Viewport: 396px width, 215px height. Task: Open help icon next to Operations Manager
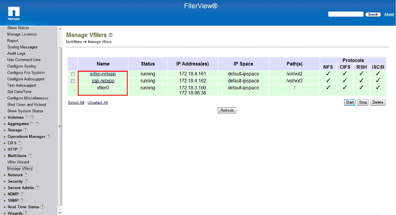49,136
